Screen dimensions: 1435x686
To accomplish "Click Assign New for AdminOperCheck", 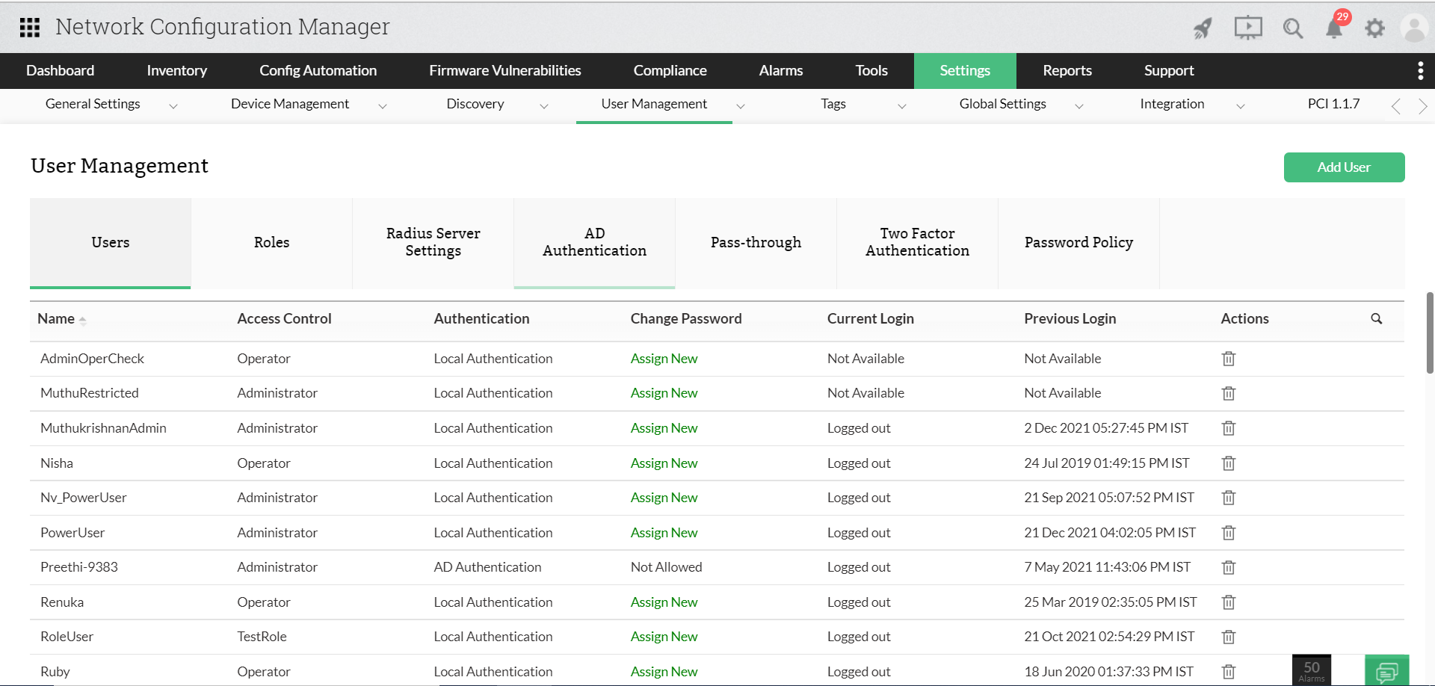I will pyautogui.click(x=664, y=359).
